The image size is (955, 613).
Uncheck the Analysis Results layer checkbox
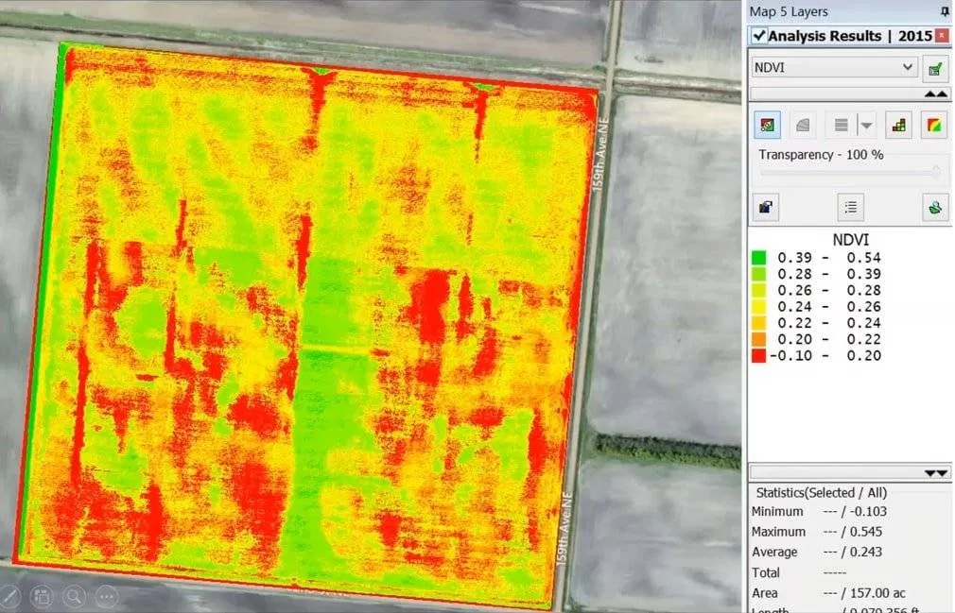[x=758, y=36]
